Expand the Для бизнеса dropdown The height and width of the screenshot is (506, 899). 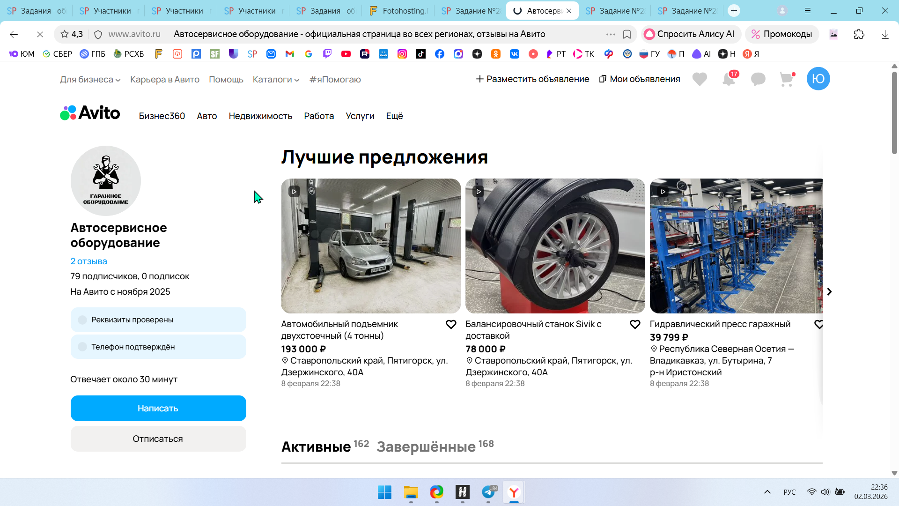pos(90,80)
